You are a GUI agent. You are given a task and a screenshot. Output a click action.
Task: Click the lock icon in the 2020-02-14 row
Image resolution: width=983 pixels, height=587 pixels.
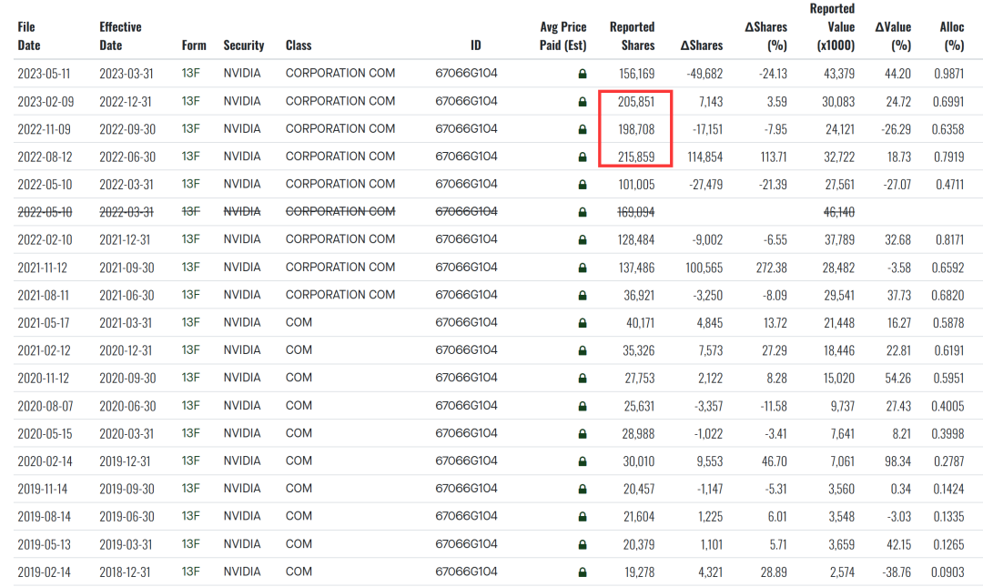click(x=583, y=461)
